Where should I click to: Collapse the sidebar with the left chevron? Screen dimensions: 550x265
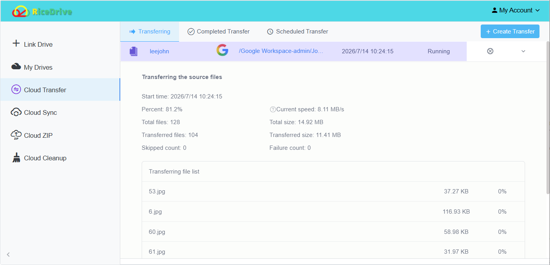point(8,254)
